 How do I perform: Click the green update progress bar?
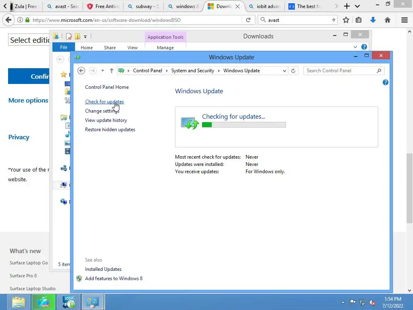244,125
